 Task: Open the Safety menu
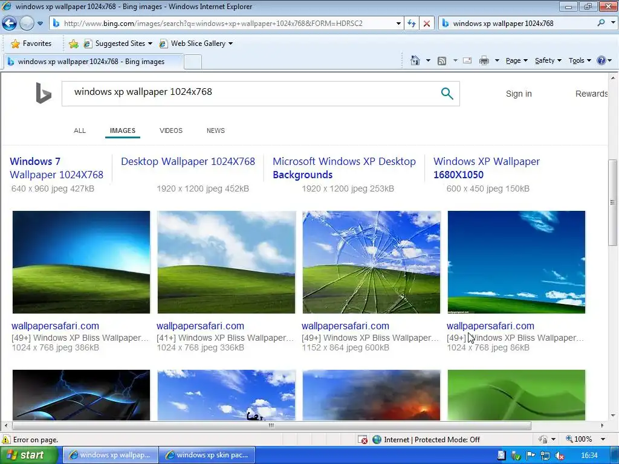click(548, 60)
